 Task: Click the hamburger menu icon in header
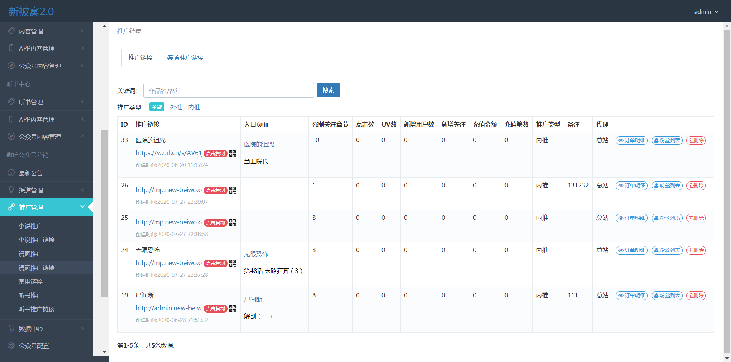pyautogui.click(x=88, y=11)
